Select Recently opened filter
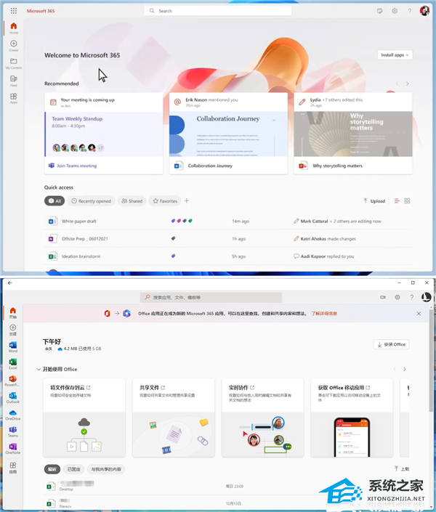The image size is (436, 512). pos(91,201)
